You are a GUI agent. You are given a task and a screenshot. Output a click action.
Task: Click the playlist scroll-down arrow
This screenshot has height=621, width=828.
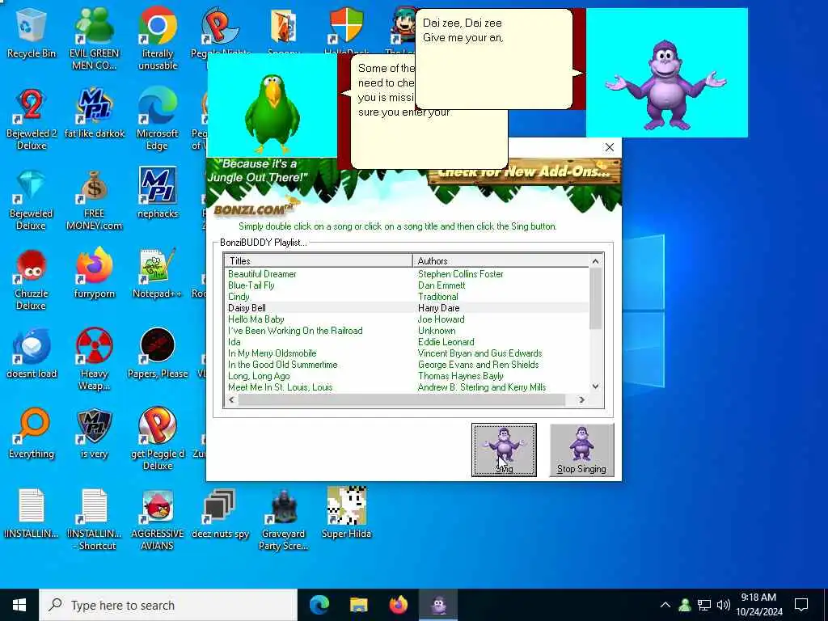pyautogui.click(x=596, y=387)
